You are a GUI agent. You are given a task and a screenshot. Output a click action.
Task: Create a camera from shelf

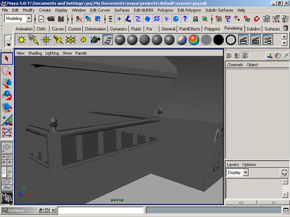pyautogui.click(x=95, y=40)
